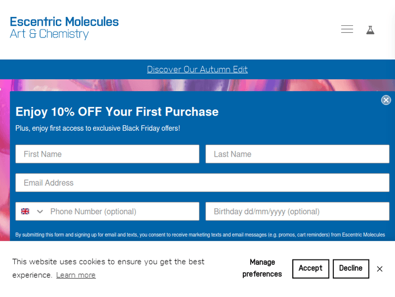Open Manage preferences for cookies
This screenshot has width=395, height=297.
262,268
